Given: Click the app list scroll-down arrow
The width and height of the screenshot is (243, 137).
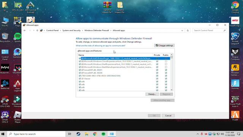Looking at the screenshot, I should click(171, 90).
